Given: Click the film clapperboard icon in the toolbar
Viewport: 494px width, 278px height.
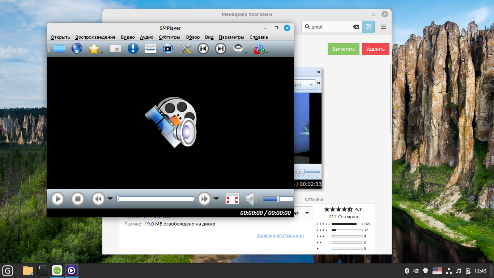Looking at the screenshot, I should coord(168,49).
